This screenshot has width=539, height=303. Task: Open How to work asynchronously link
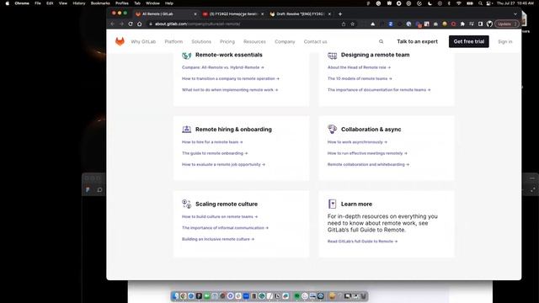[357, 142]
